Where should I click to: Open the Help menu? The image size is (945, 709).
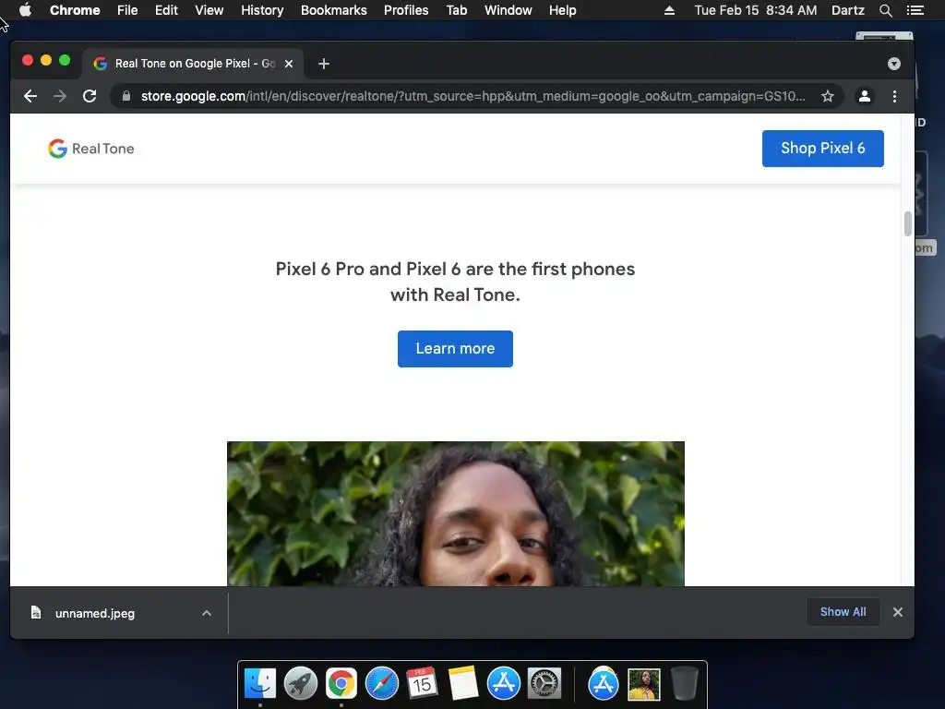click(x=562, y=10)
